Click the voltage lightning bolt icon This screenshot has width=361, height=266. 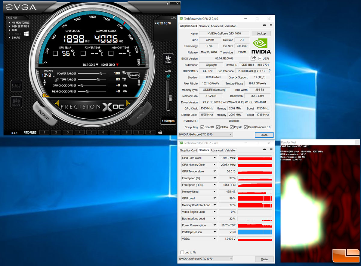(45, 82)
